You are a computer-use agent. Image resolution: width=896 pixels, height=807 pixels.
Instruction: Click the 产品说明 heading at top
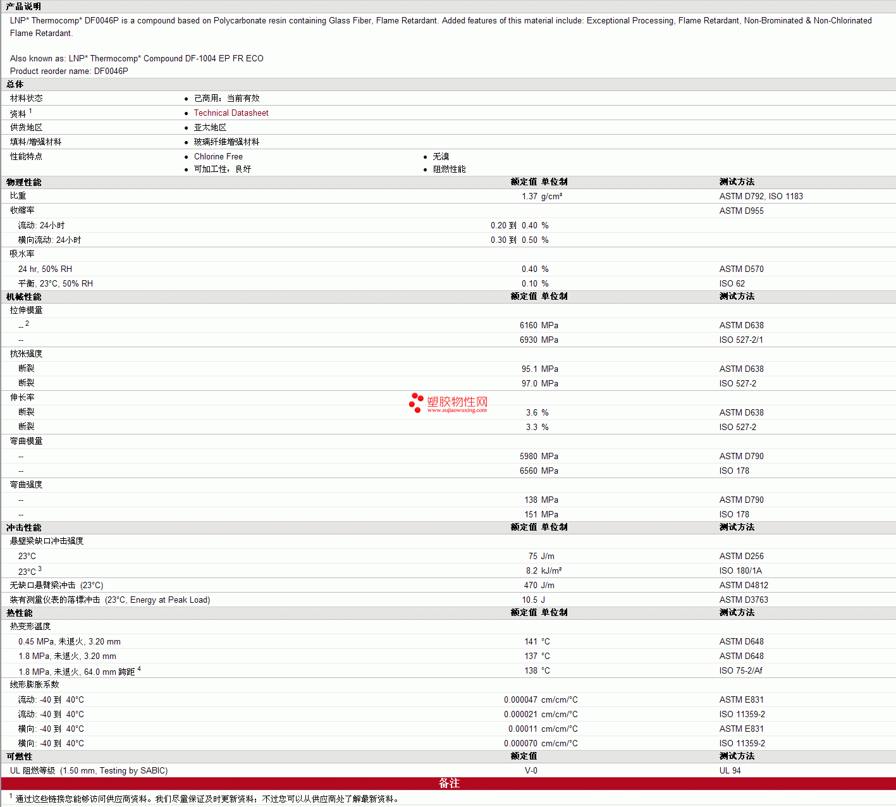(x=23, y=6)
